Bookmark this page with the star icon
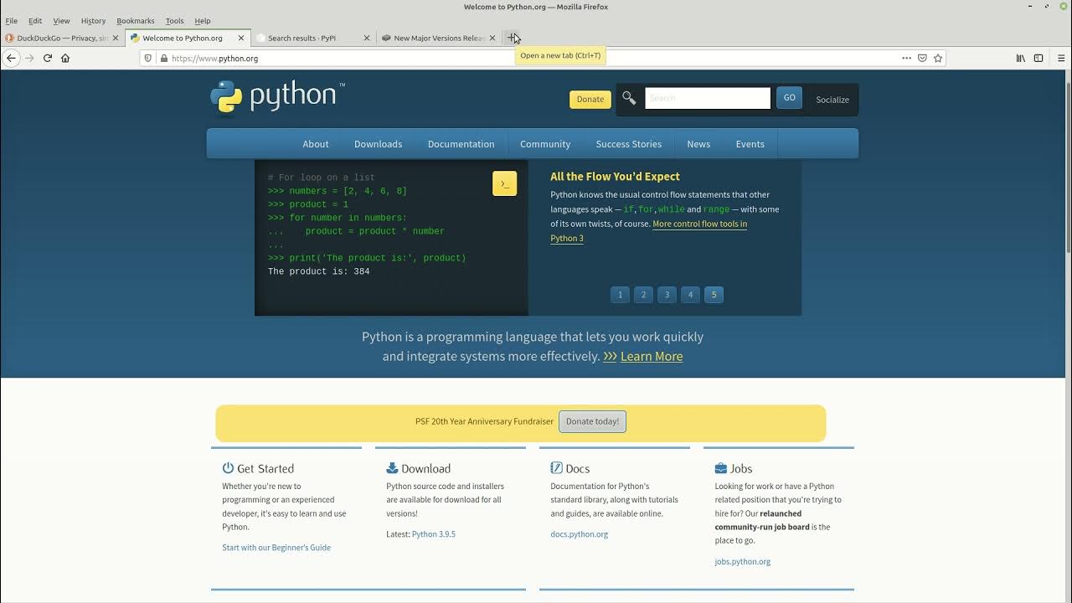Screen dimensions: 1072x603 click(x=938, y=58)
